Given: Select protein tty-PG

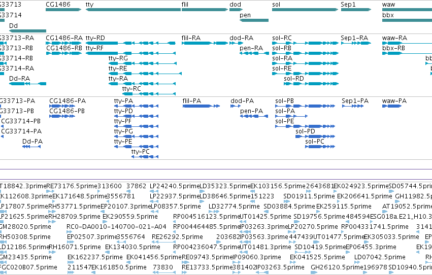Looking at the screenshot, I should (137, 136).
